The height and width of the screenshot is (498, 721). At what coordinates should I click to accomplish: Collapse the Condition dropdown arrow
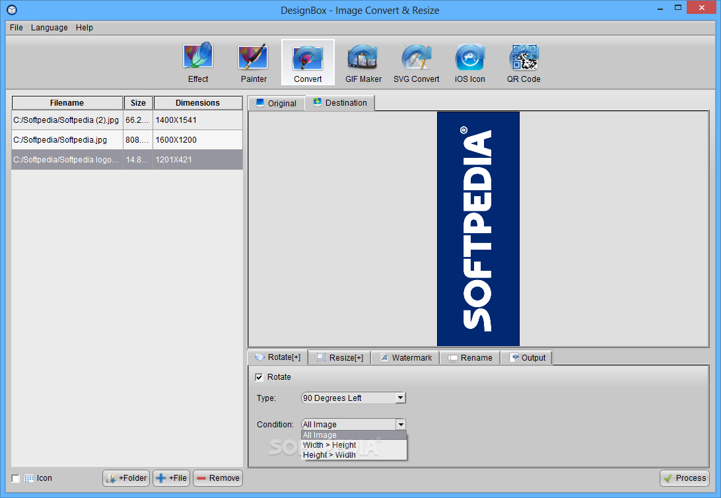401,424
